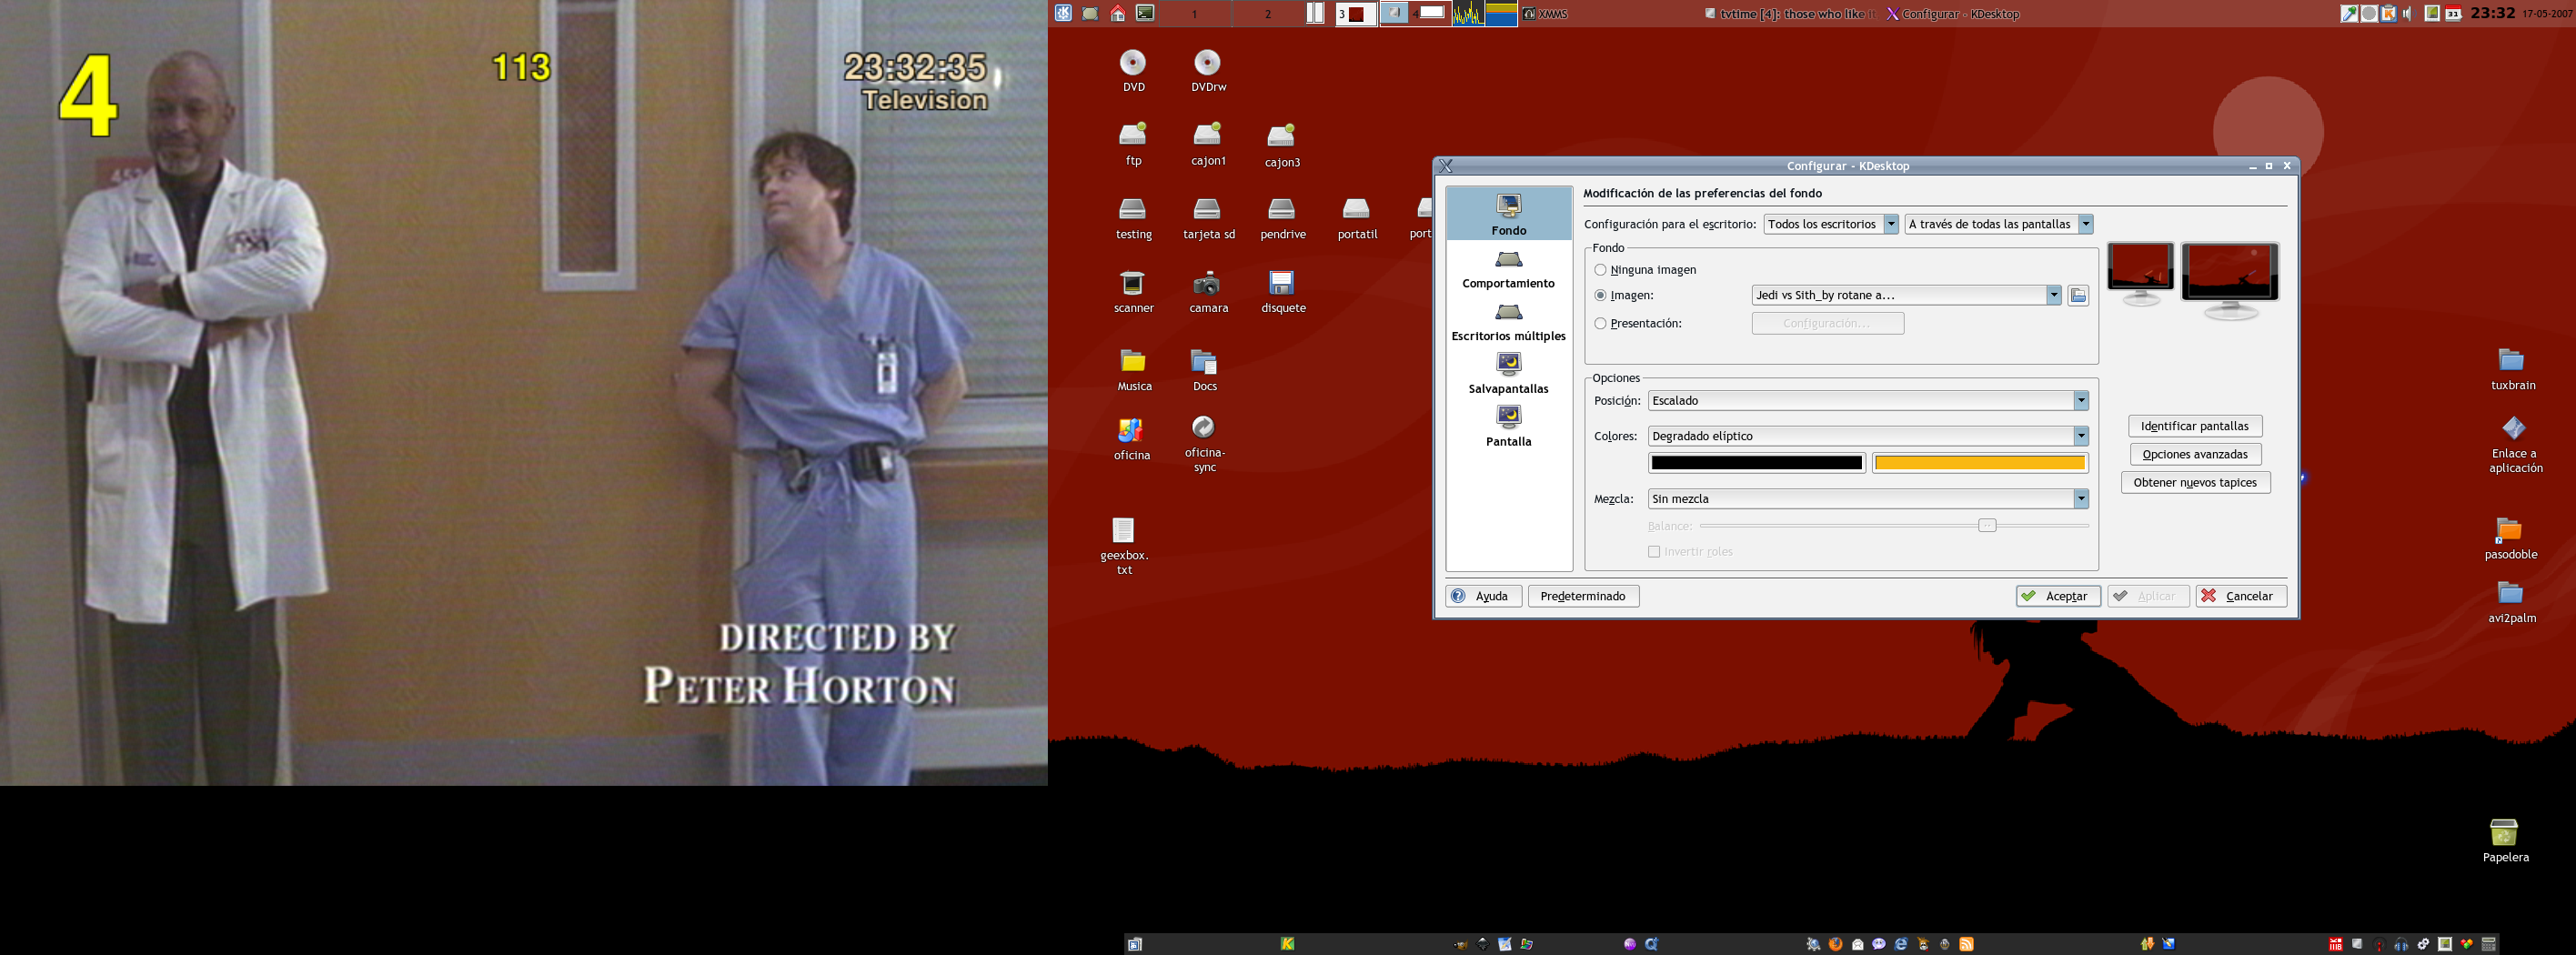Open the cajon1 network drive icon
Screen dimensions: 2576x955
1208,144
